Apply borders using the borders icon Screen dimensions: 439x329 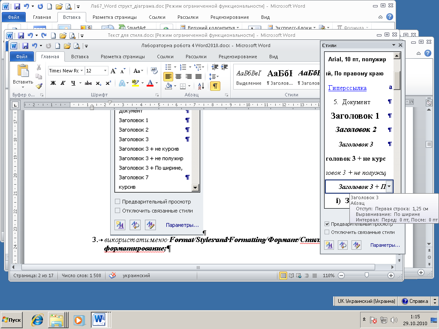[x=183, y=86]
